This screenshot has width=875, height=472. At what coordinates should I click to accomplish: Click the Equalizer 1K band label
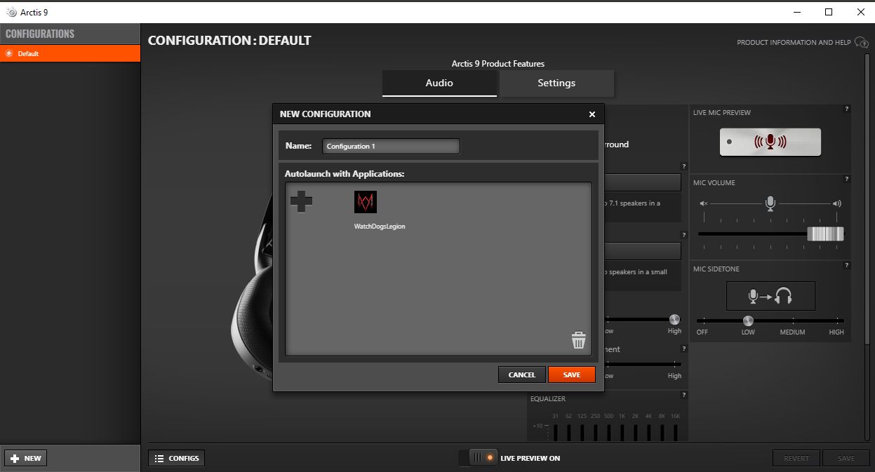click(622, 416)
